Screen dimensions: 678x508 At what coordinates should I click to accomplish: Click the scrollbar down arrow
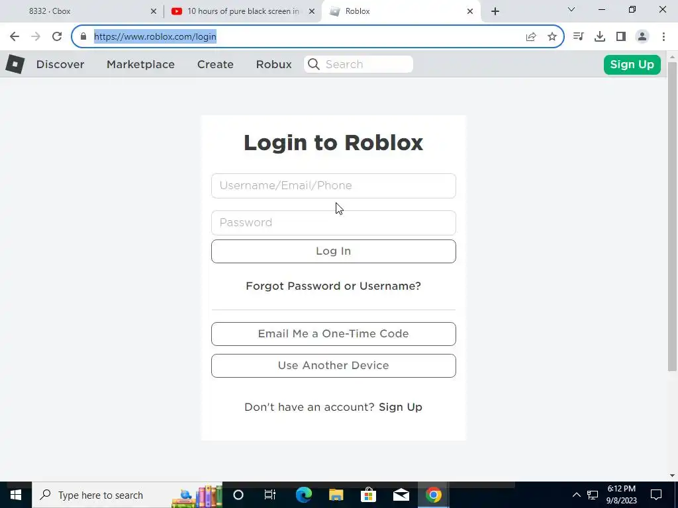tap(672, 476)
